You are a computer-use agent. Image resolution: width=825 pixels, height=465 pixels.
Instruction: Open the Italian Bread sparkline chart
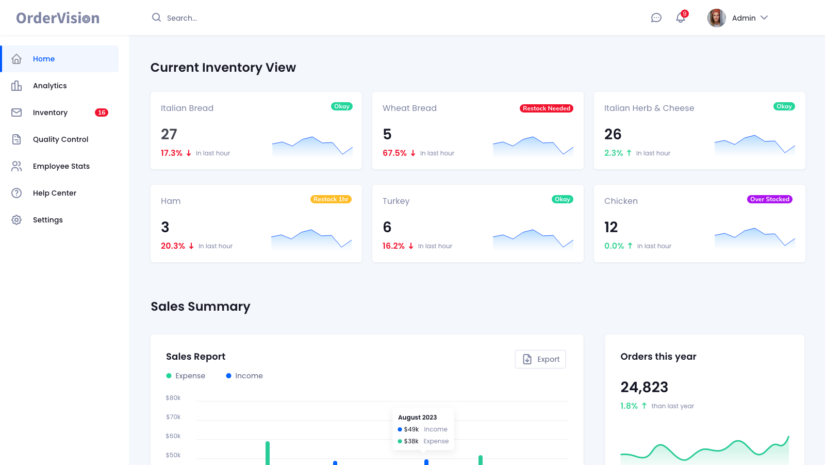tap(312, 147)
